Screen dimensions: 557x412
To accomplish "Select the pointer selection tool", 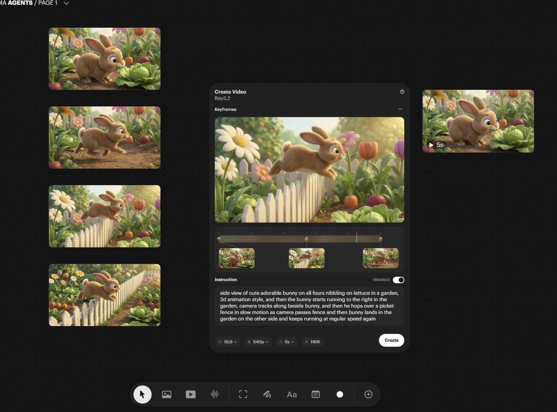I will pos(142,394).
